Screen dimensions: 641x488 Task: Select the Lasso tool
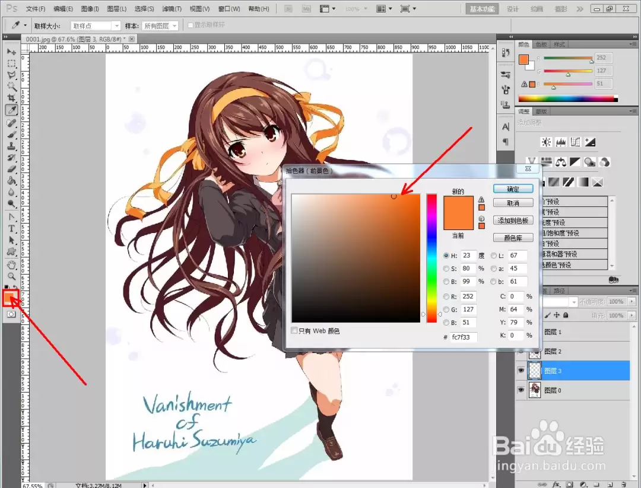(x=11, y=75)
